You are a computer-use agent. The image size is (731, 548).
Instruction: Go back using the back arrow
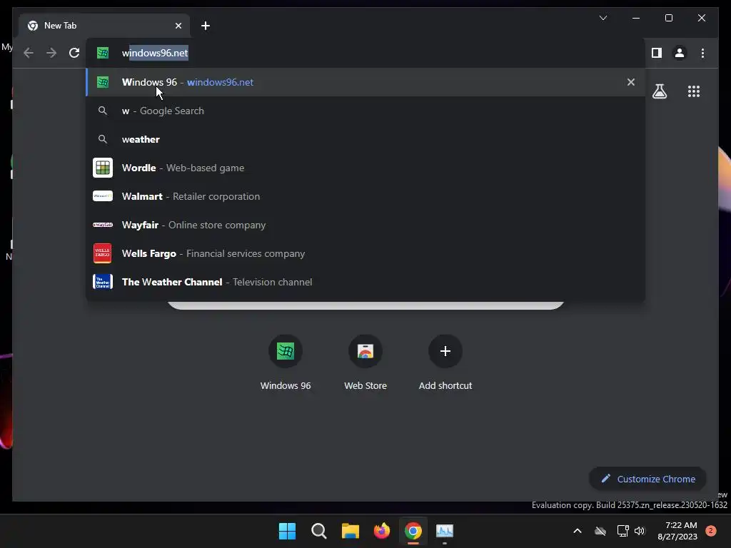click(x=29, y=53)
